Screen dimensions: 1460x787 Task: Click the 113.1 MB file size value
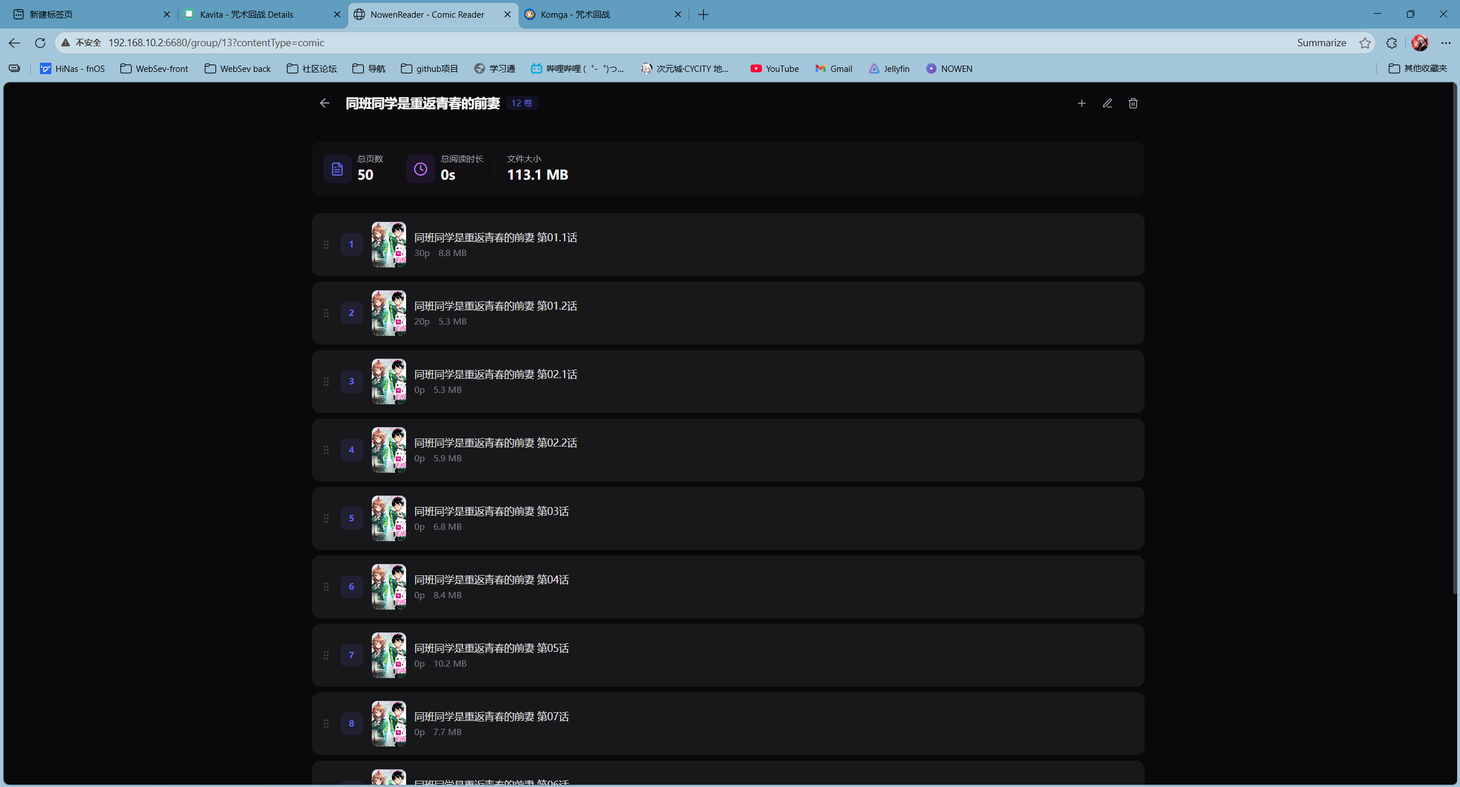point(538,175)
